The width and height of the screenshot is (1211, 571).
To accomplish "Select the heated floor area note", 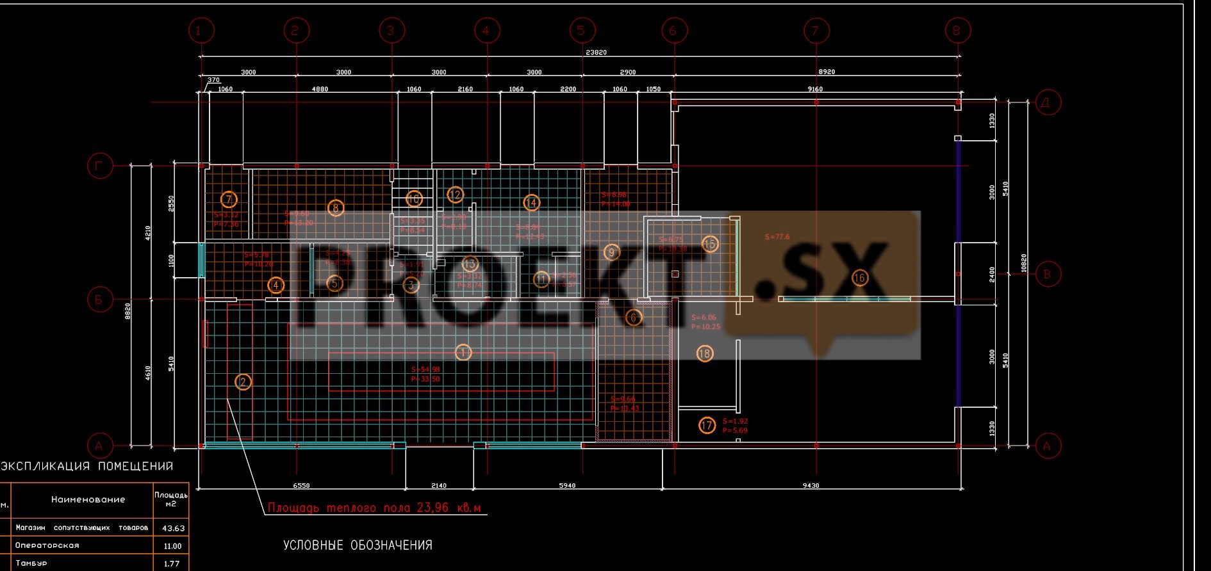I will coord(374,508).
